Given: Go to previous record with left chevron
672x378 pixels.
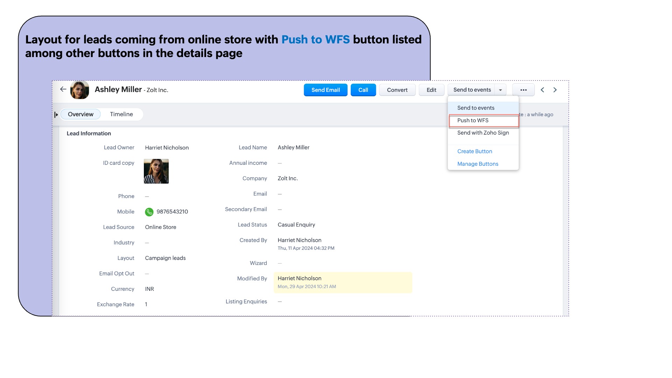Looking at the screenshot, I should [542, 90].
